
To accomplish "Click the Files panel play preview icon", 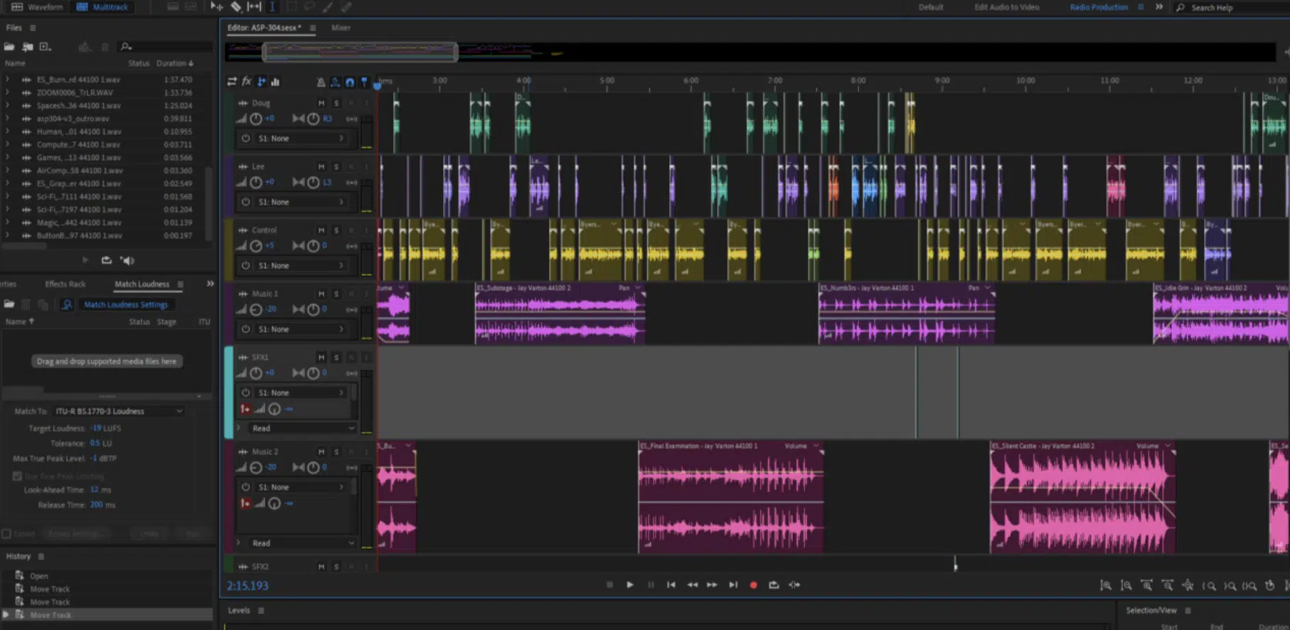I will [x=85, y=260].
